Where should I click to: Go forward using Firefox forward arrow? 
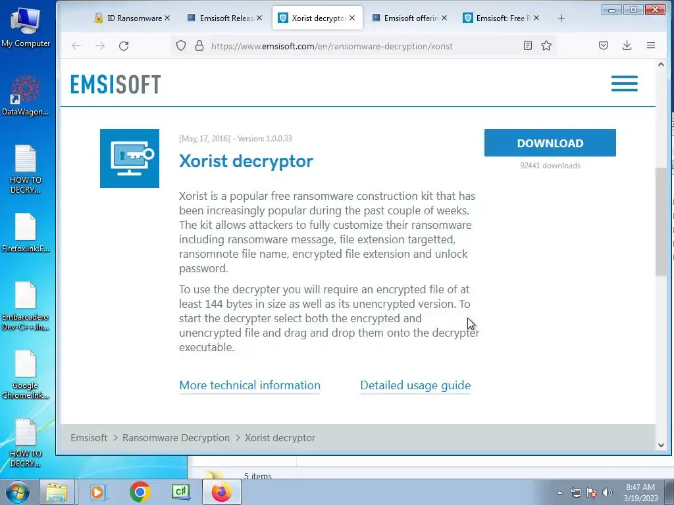(x=100, y=46)
